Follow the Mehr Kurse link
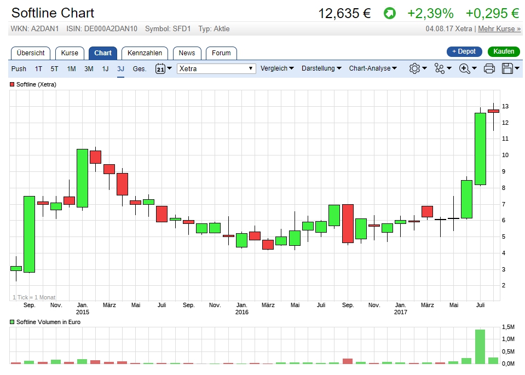The image size is (525, 375). click(499, 28)
